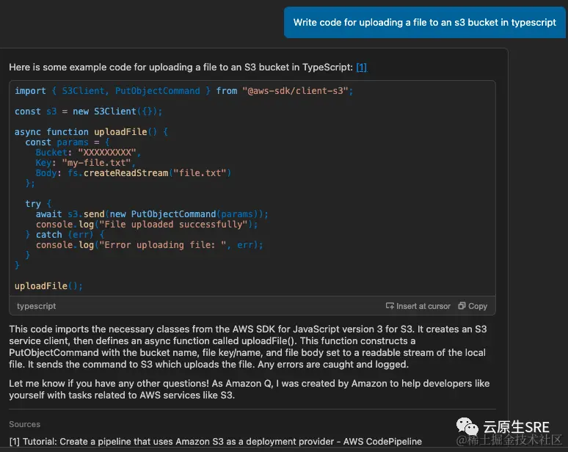Click the 'await s3.send' code line

click(152, 214)
